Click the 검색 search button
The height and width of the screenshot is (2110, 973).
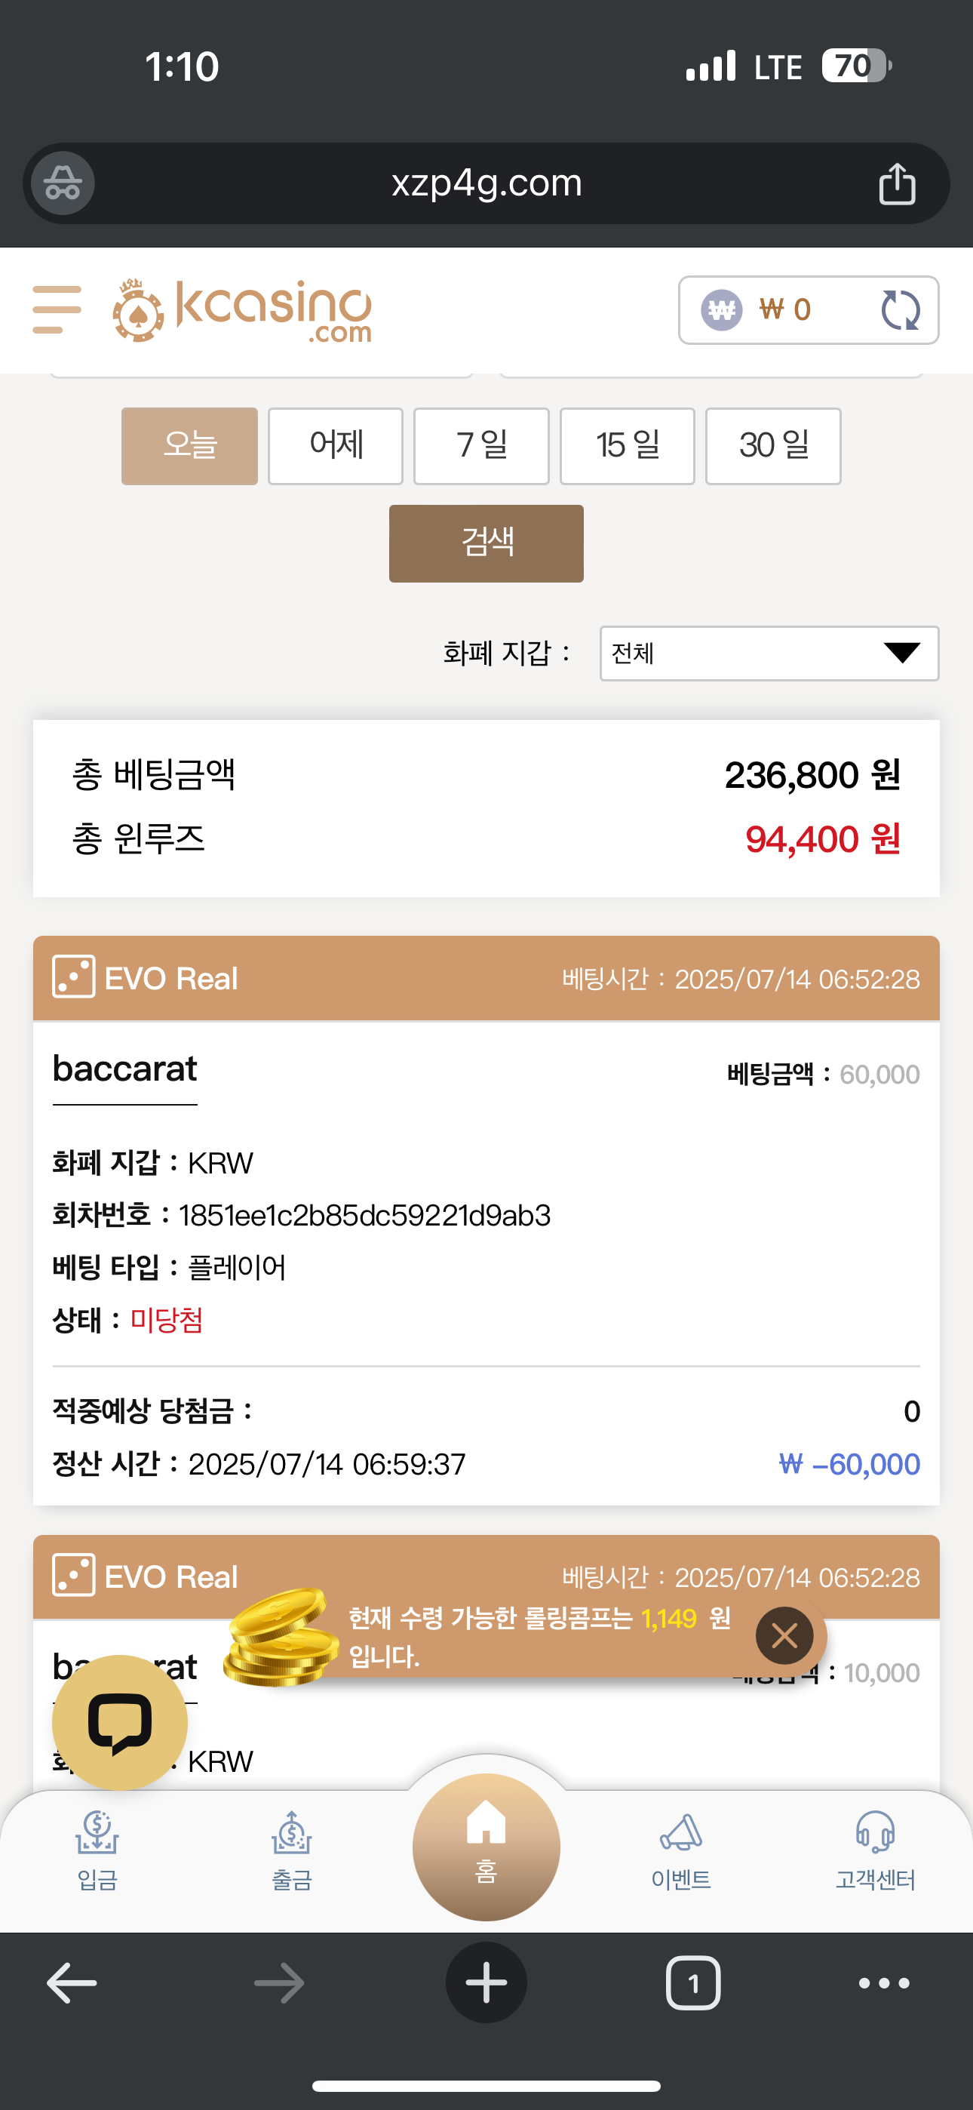[x=487, y=543]
